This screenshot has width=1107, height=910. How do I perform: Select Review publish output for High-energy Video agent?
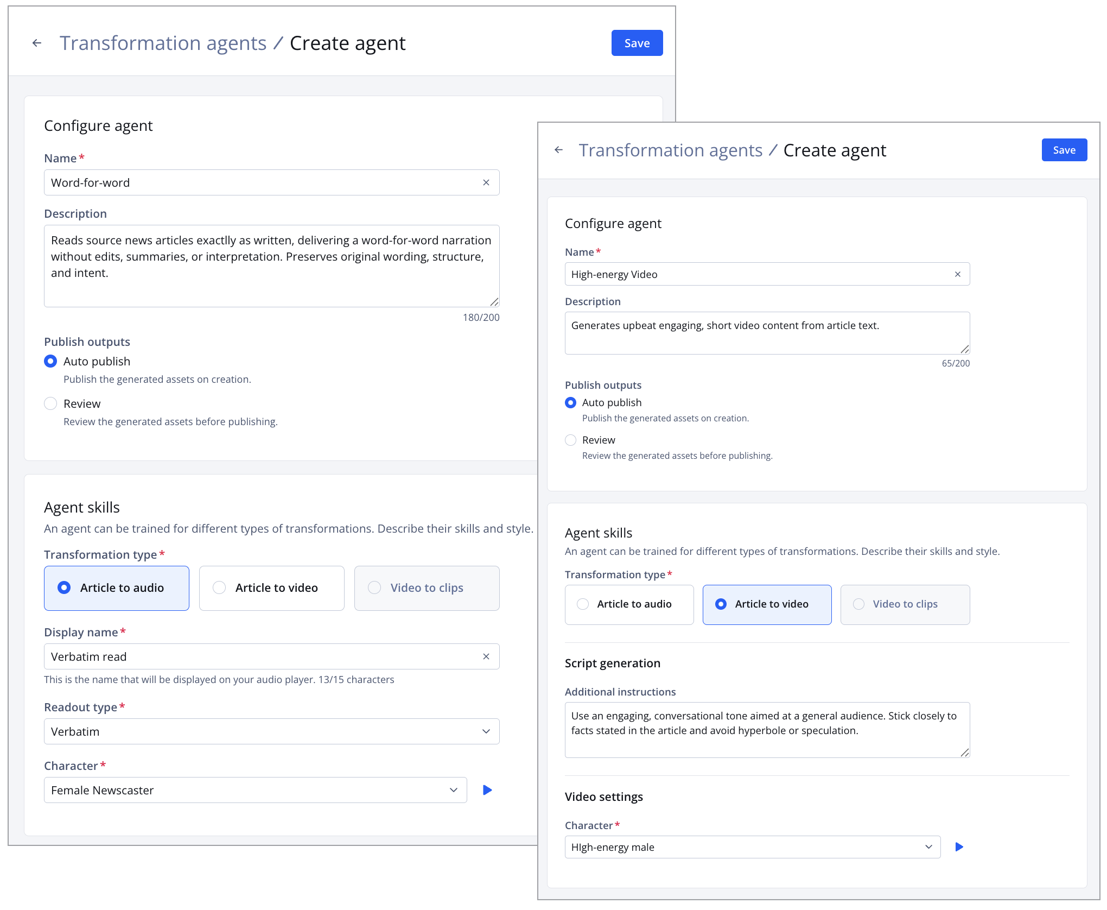[570, 440]
